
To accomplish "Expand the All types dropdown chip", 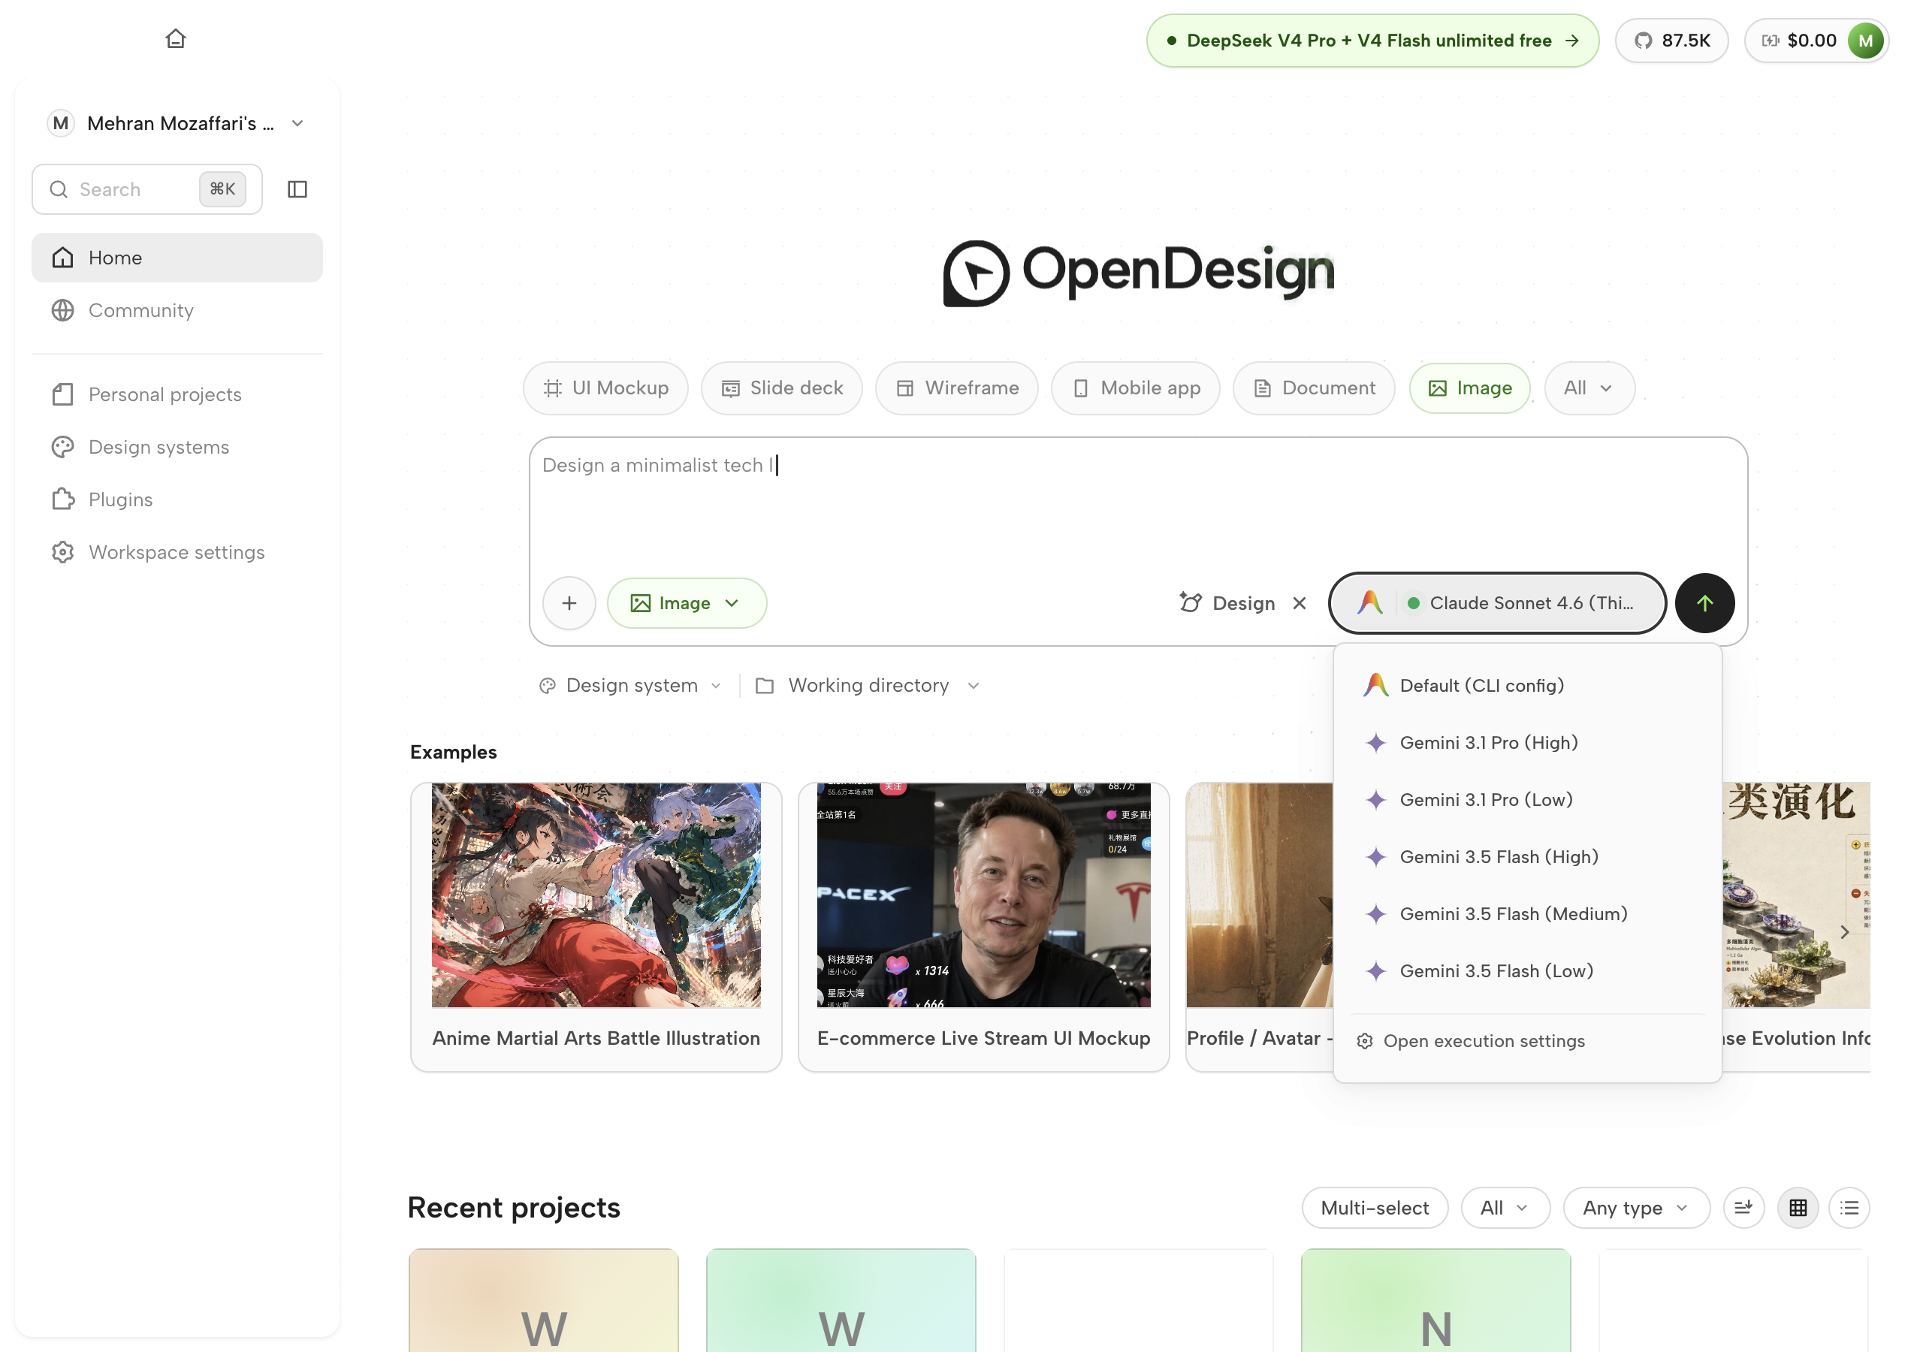I will pos(1589,388).
